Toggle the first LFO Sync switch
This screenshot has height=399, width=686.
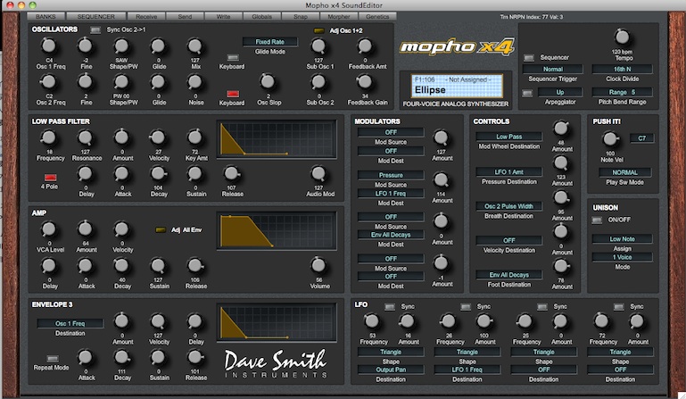(389, 307)
